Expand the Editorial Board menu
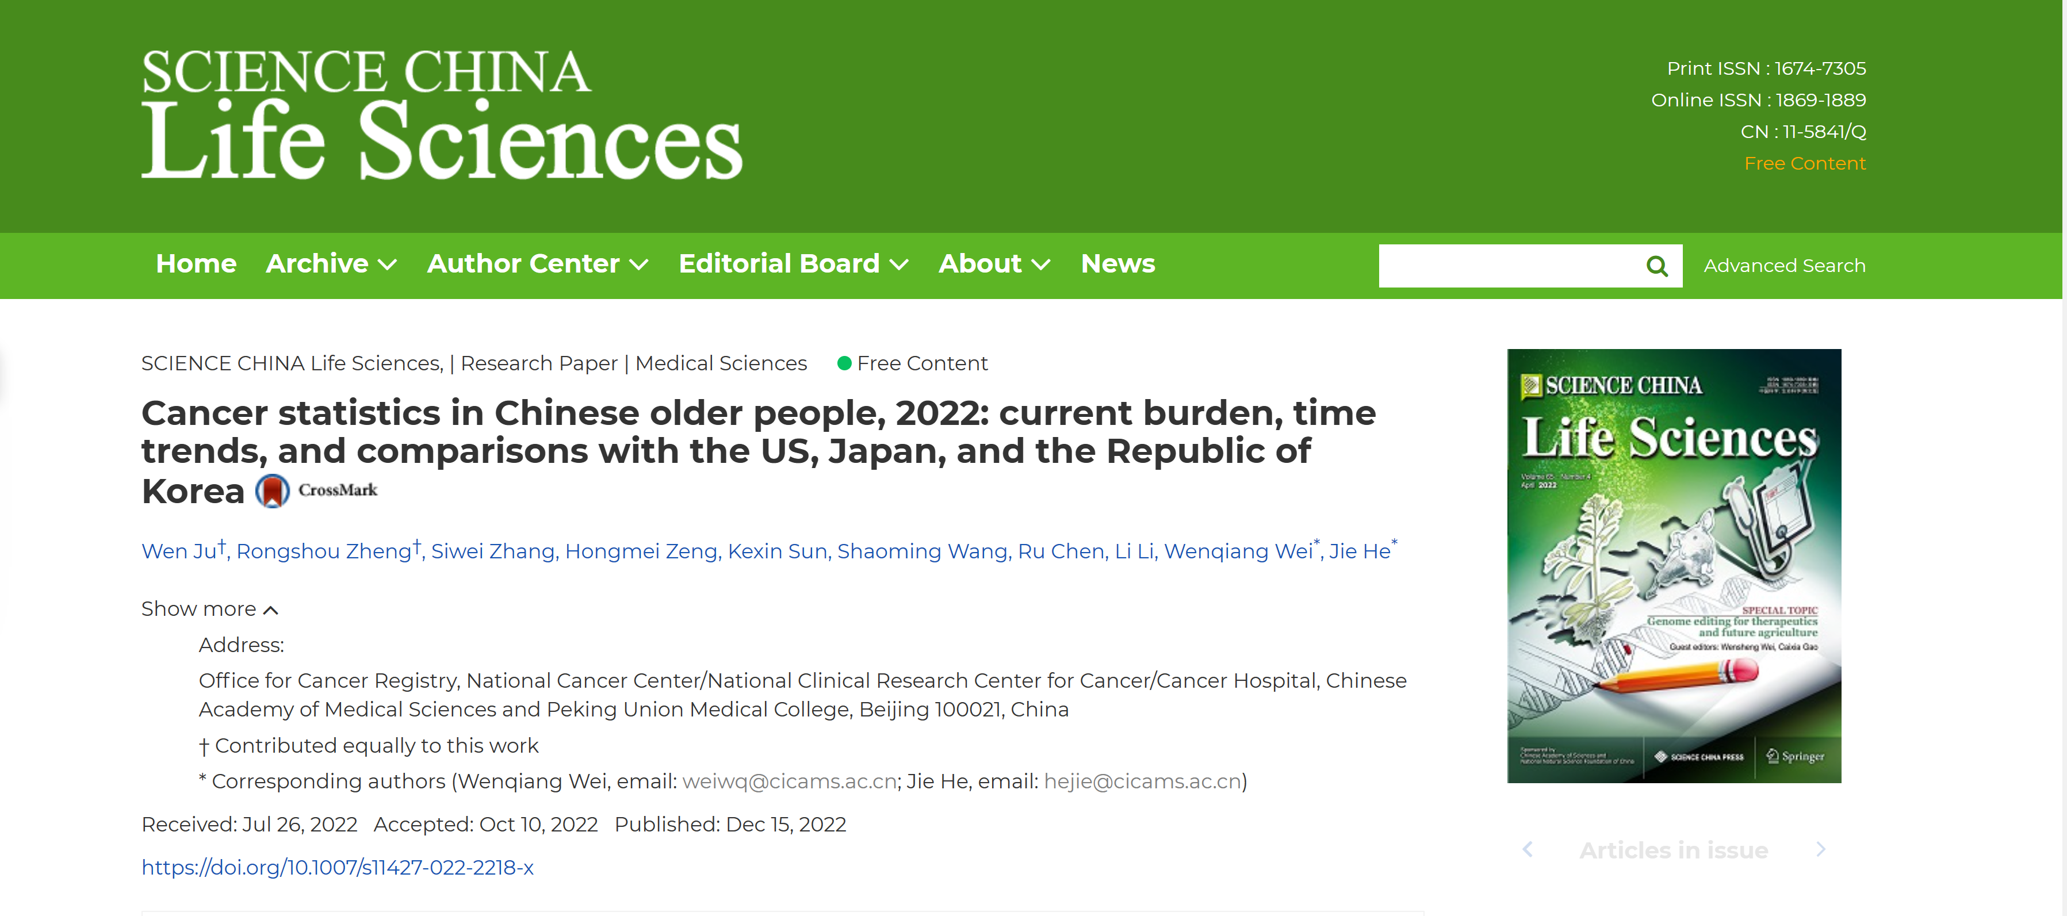Image resolution: width=2067 pixels, height=916 pixels. click(793, 264)
